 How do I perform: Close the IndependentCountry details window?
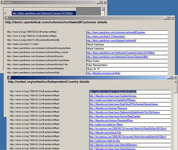(175, 78)
